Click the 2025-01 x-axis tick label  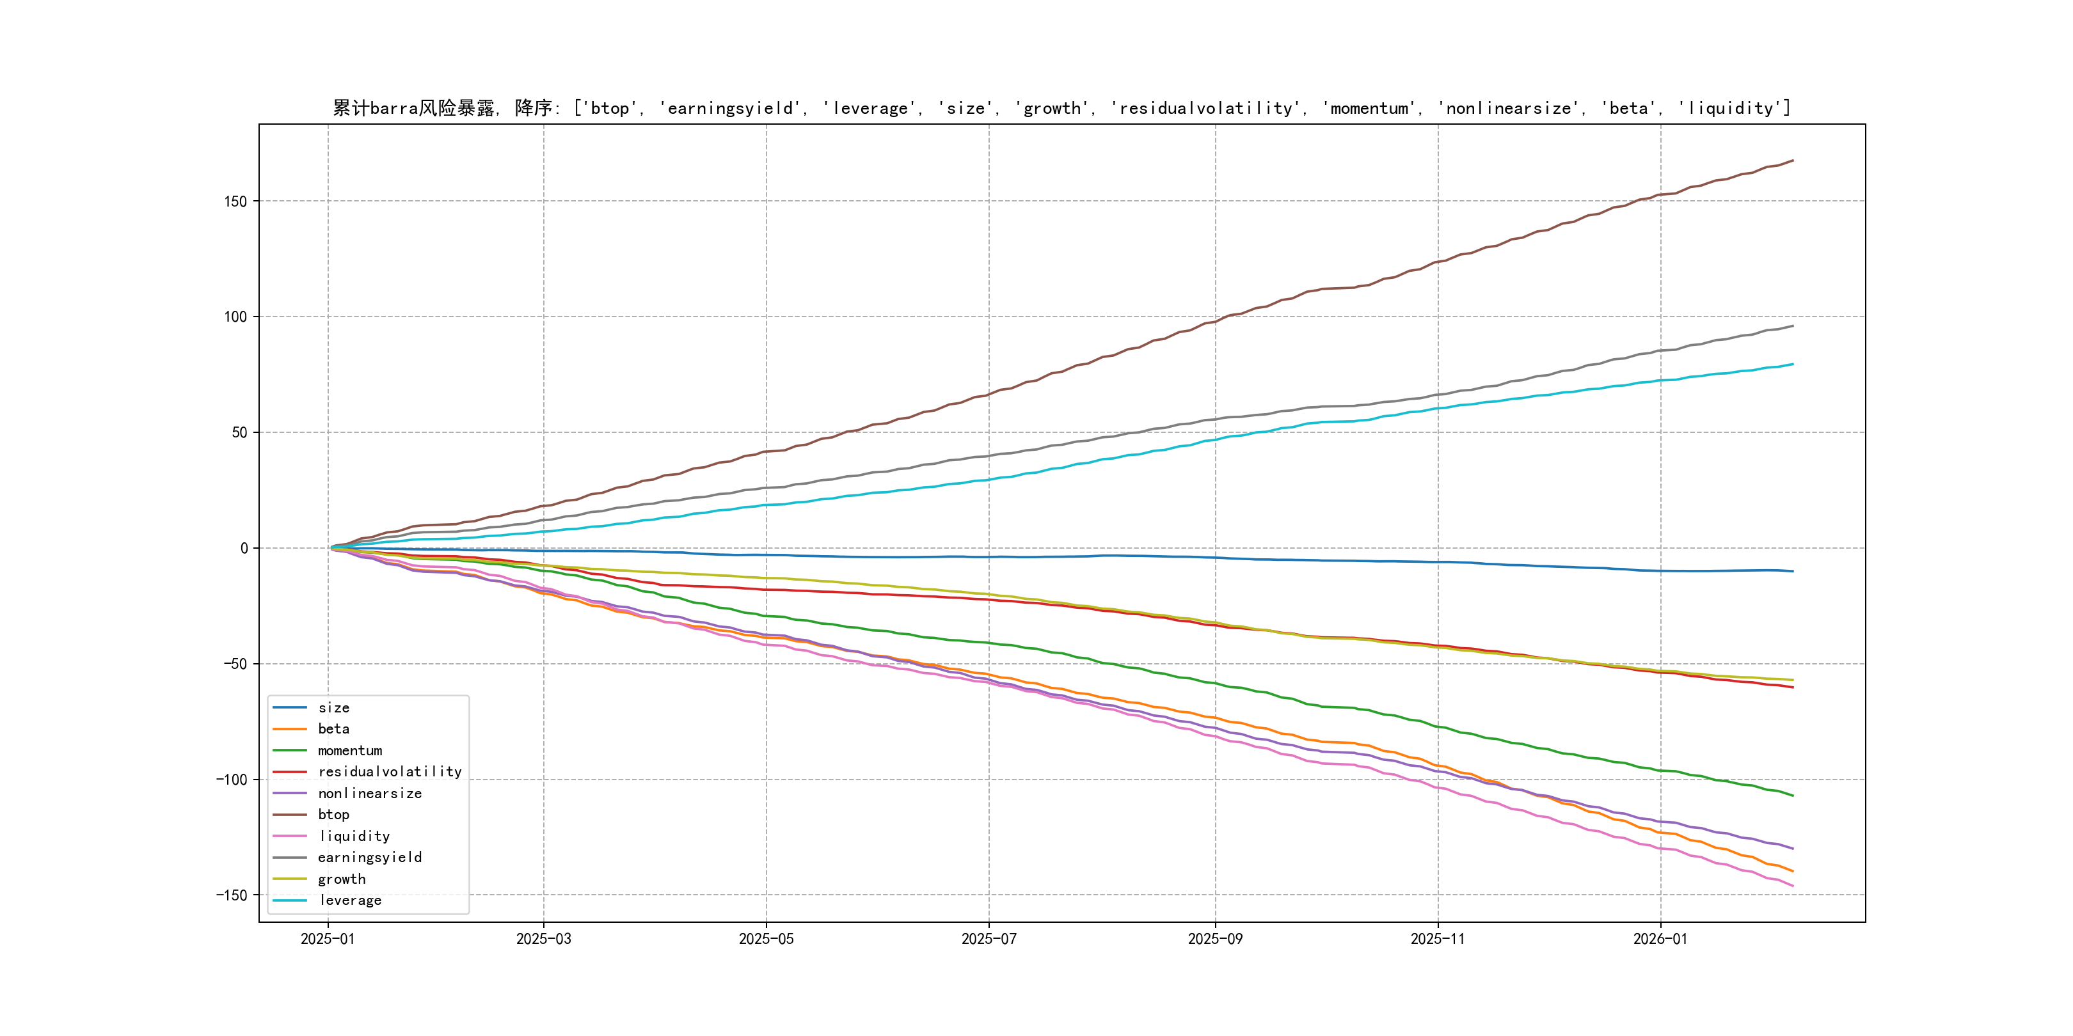[x=328, y=939]
